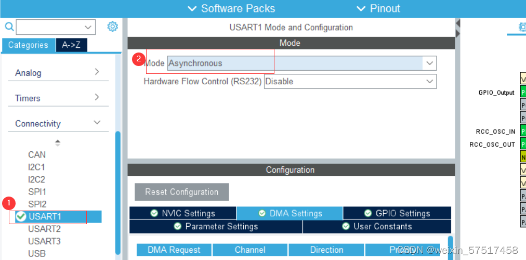The image size is (526, 260).
Task: Select SPI1 peripheral
Action: click(x=37, y=192)
